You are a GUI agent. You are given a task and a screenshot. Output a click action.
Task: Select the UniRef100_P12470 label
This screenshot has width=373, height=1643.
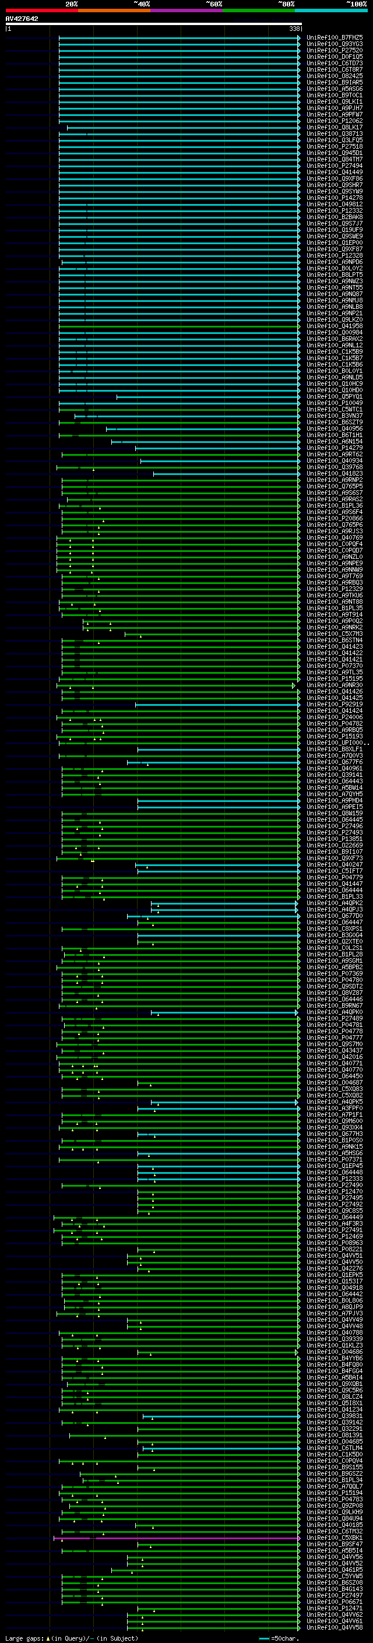point(335,1191)
